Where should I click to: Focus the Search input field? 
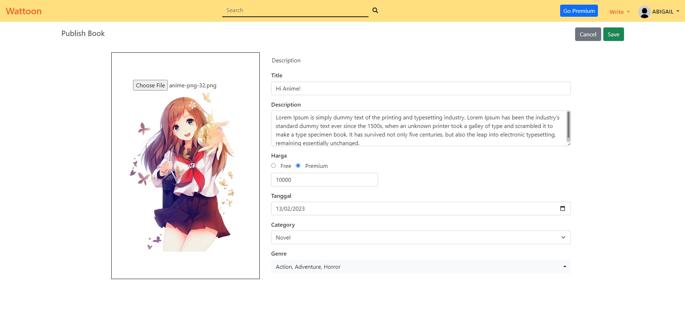click(295, 10)
